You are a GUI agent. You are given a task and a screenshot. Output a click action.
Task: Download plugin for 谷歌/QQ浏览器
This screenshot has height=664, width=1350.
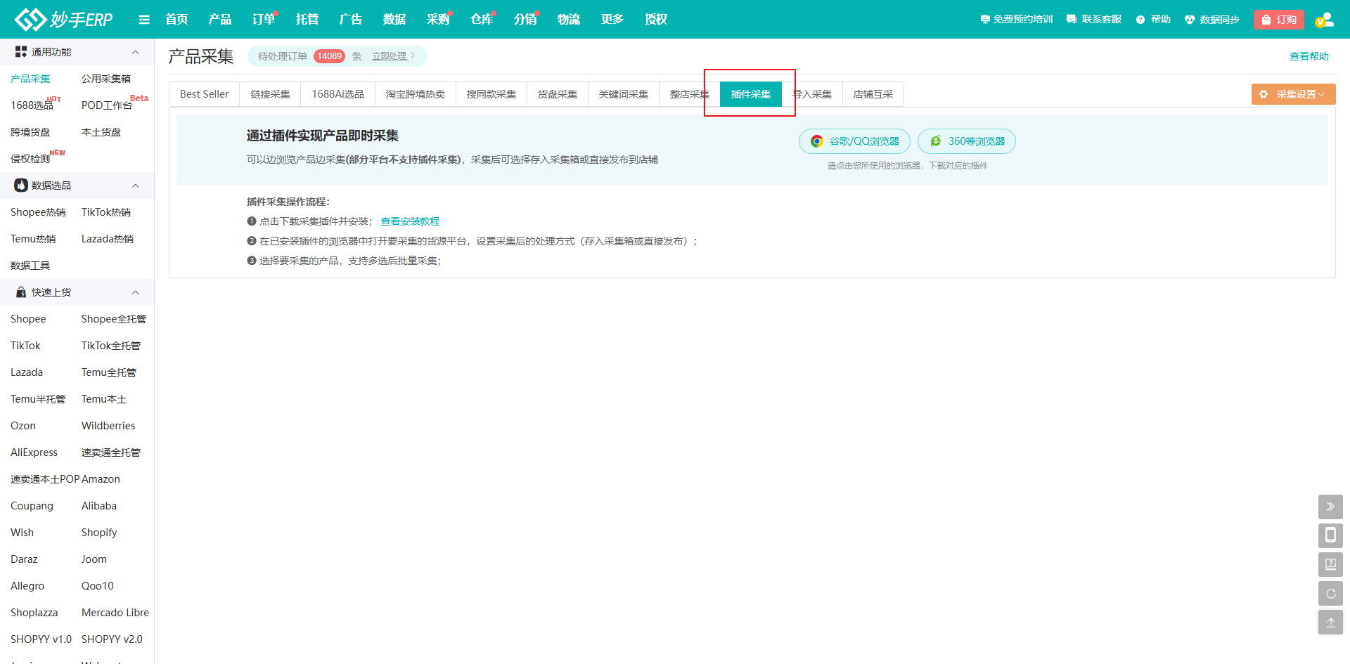click(854, 141)
